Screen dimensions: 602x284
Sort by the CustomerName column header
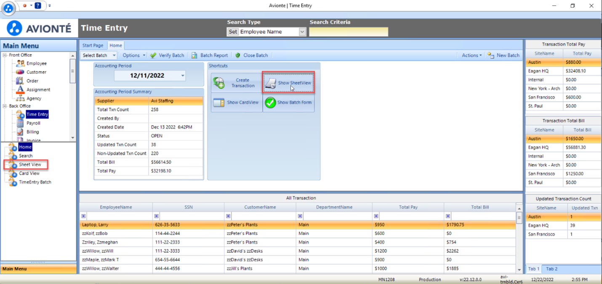(x=260, y=207)
